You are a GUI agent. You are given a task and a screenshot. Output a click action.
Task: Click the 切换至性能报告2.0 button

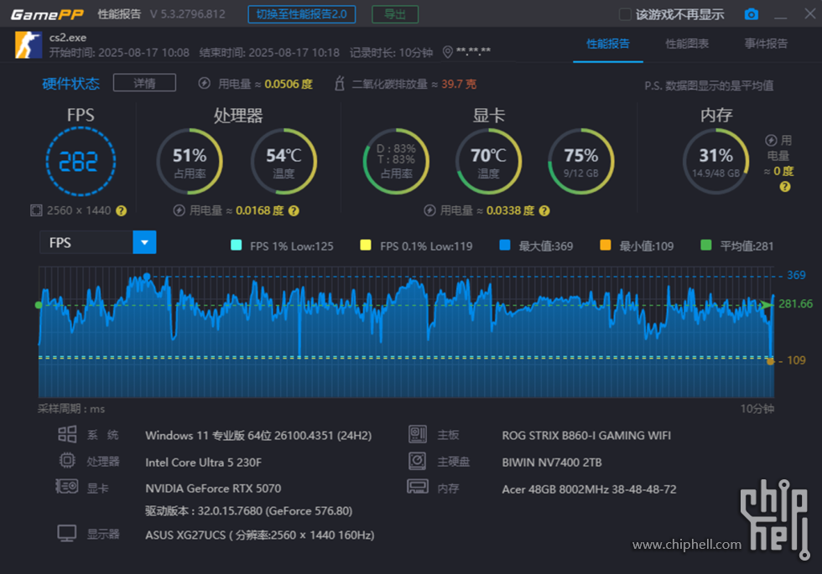tap(301, 14)
